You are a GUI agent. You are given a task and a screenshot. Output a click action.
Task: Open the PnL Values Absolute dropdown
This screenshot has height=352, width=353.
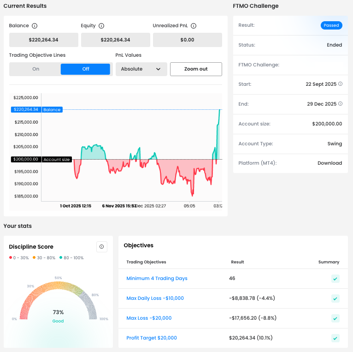point(141,69)
